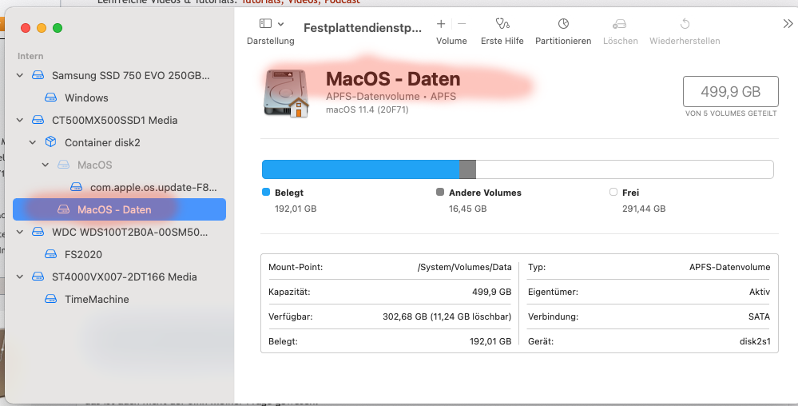Viewport: 798px width, 406px height.
Task: Click the Samsung SSD disk icon
Action: point(38,75)
